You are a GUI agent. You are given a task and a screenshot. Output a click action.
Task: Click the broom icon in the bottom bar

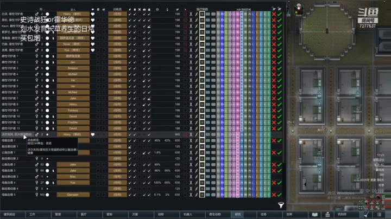coord(366,214)
